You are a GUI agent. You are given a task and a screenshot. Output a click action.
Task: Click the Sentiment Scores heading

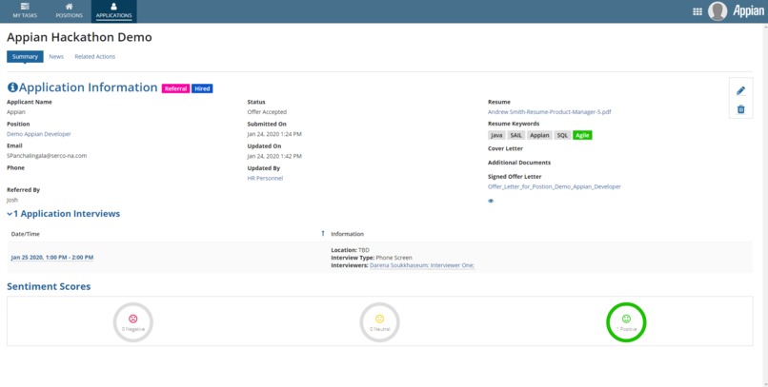[x=49, y=286]
